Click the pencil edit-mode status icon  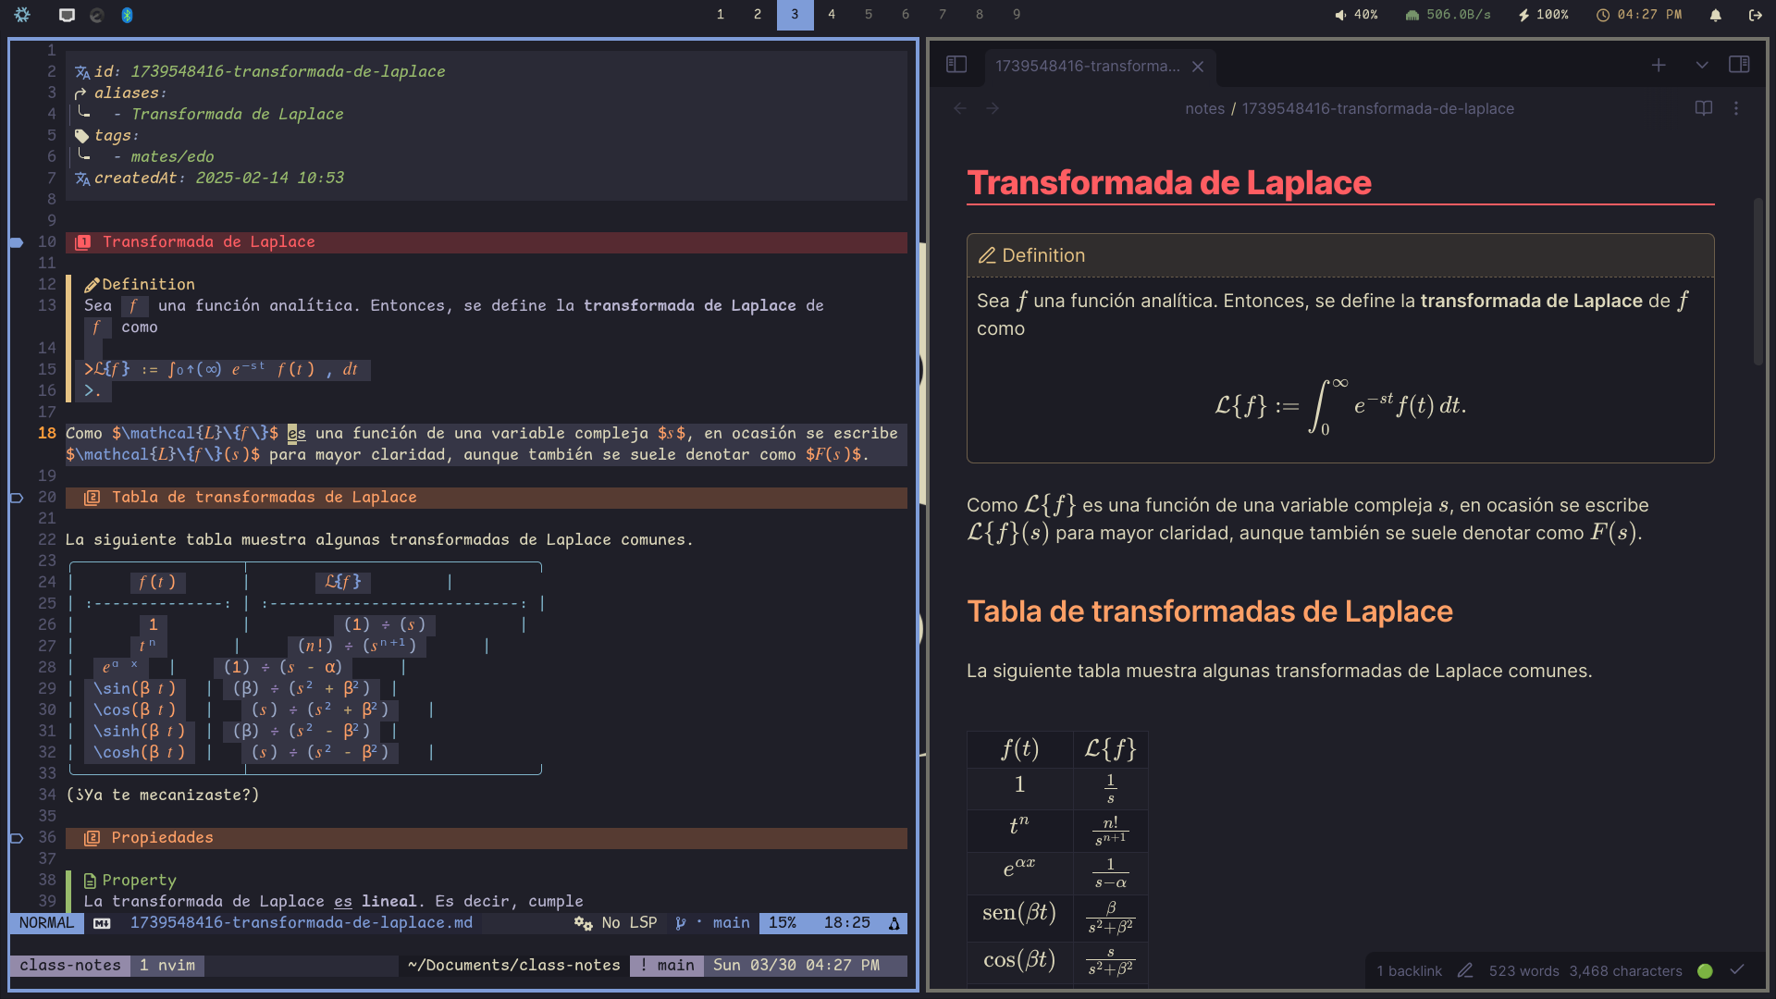coord(1465,970)
